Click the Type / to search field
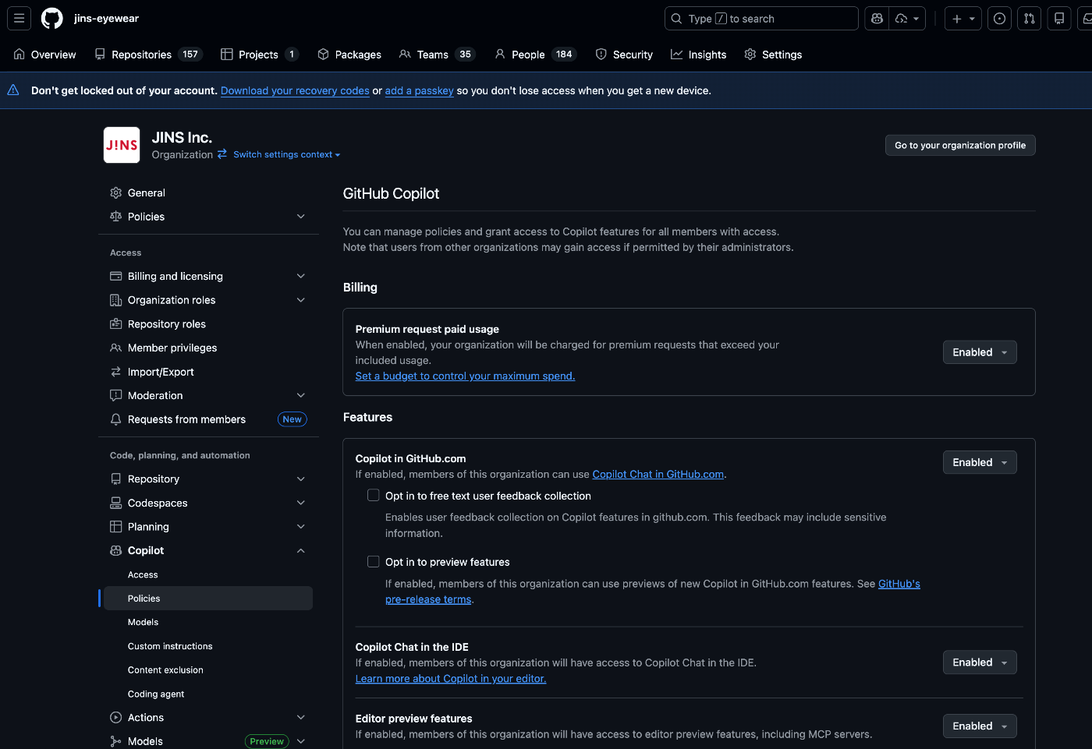 [761, 19]
